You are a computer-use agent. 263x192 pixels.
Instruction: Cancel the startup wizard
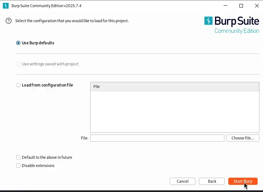click(x=182, y=181)
